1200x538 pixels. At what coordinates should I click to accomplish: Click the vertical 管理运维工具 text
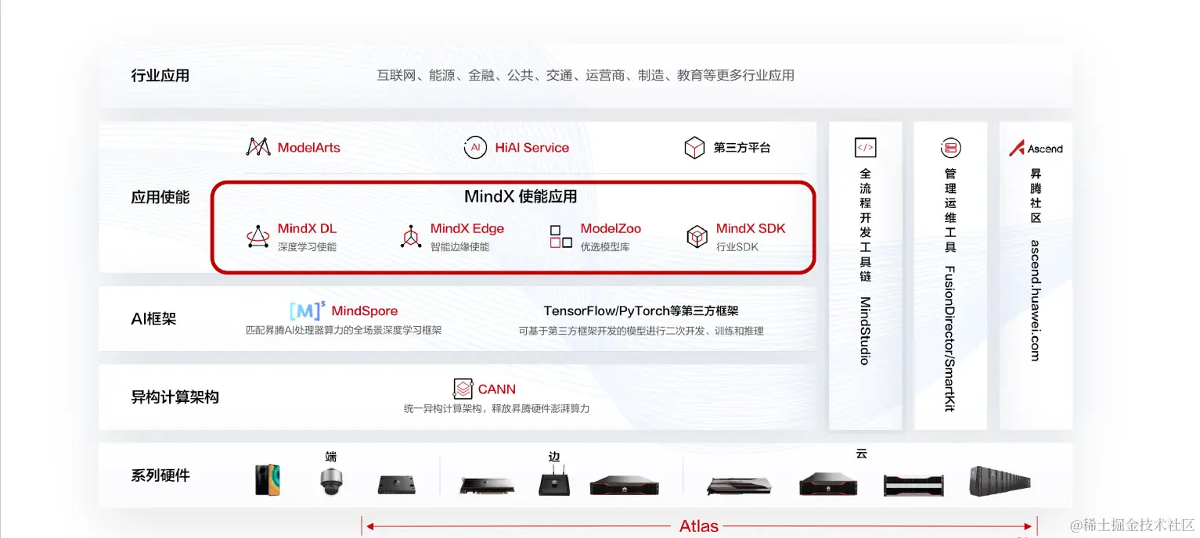(x=950, y=210)
